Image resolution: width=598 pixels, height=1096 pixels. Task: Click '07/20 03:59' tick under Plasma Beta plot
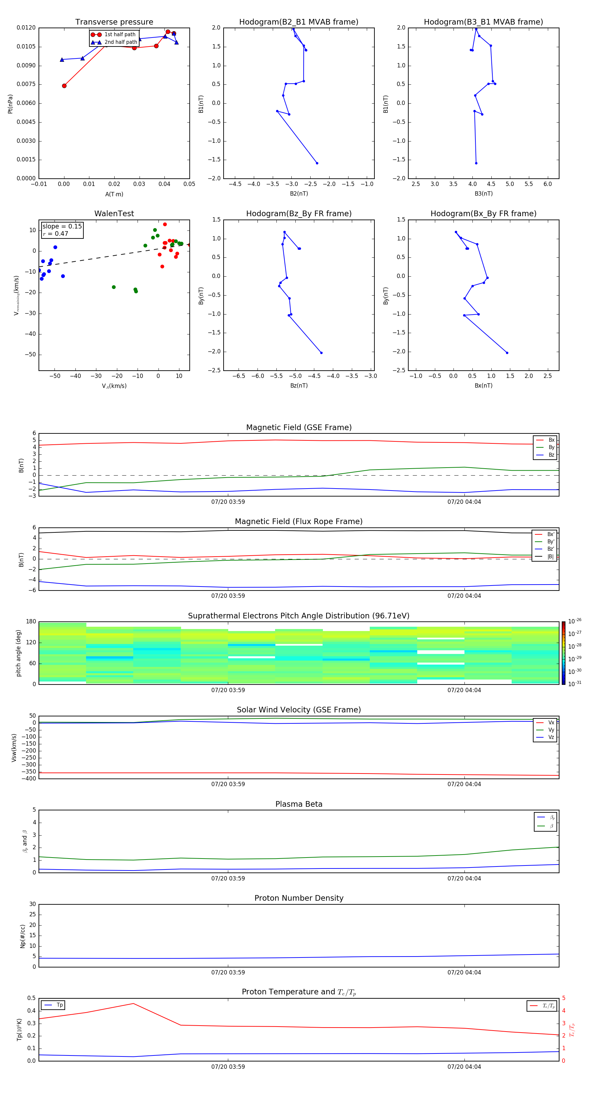tap(228, 878)
